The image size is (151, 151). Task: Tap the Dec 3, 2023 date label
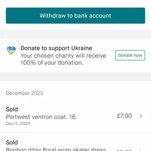pos(18,123)
